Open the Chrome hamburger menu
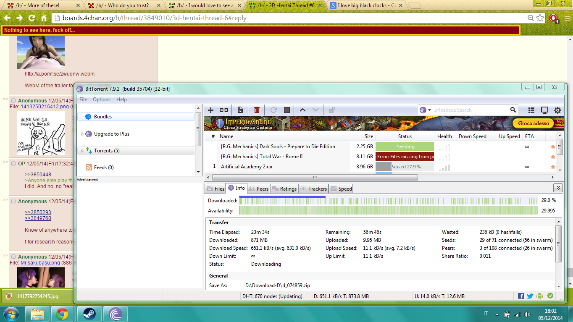573x322 pixels. (x=567, y=18)
